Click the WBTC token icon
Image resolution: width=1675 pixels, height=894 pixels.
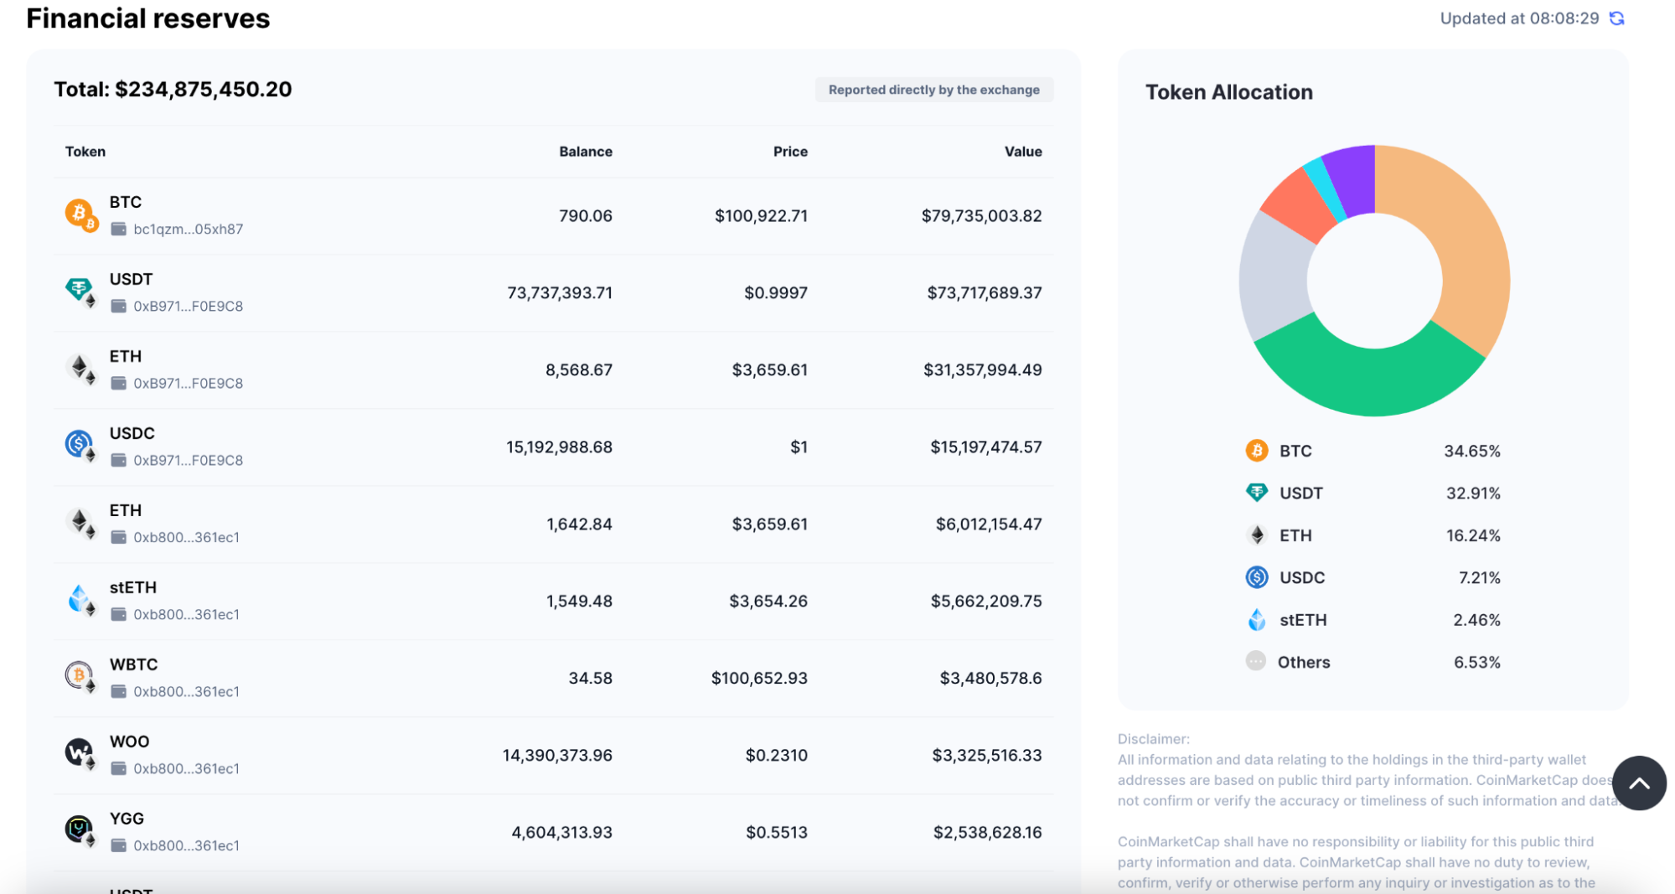[80, 675]
